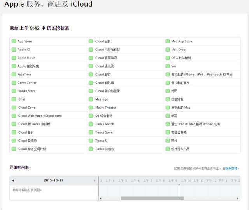Click the green icon beside iCloud 日历

tap(91, 42)
